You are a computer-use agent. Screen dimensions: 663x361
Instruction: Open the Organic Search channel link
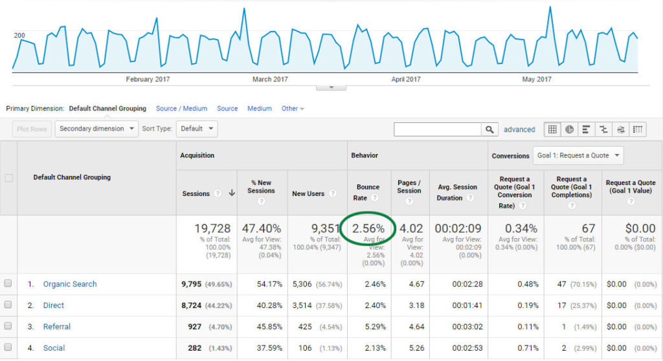coord(69,284)
